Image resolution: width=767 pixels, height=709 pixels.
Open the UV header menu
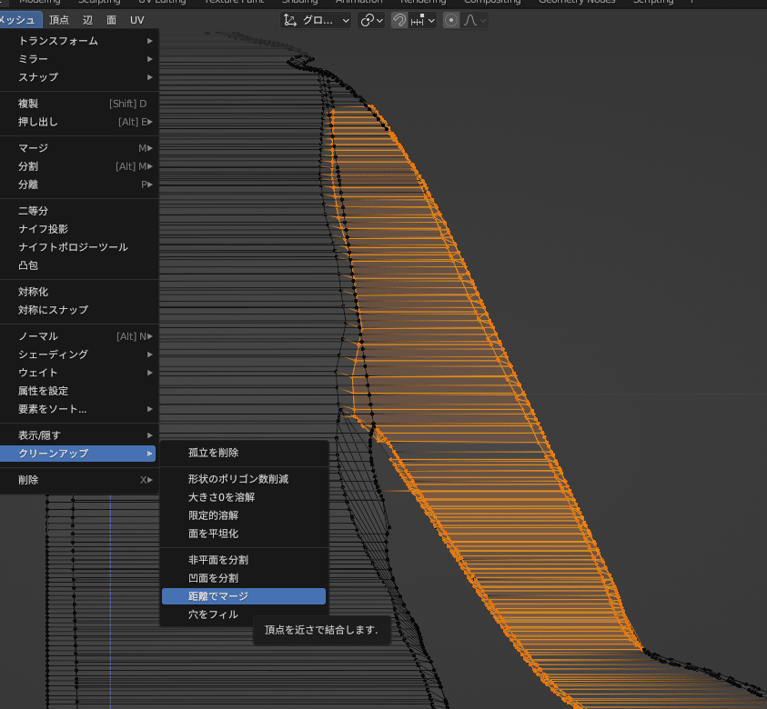pos(137,20)
